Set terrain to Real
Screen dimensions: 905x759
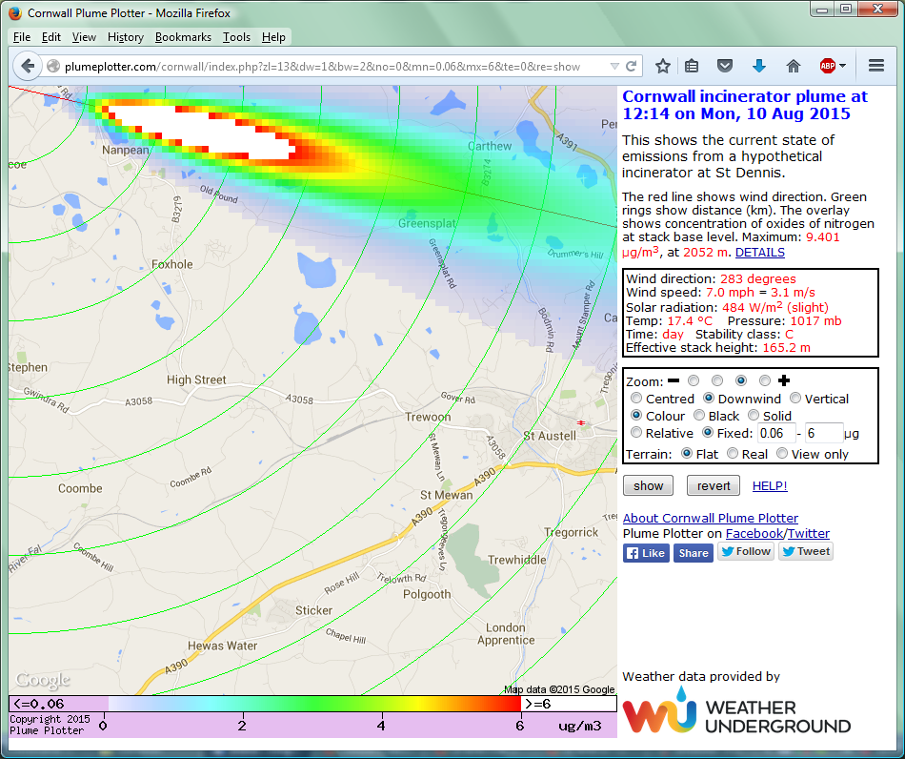coord(733,454)
